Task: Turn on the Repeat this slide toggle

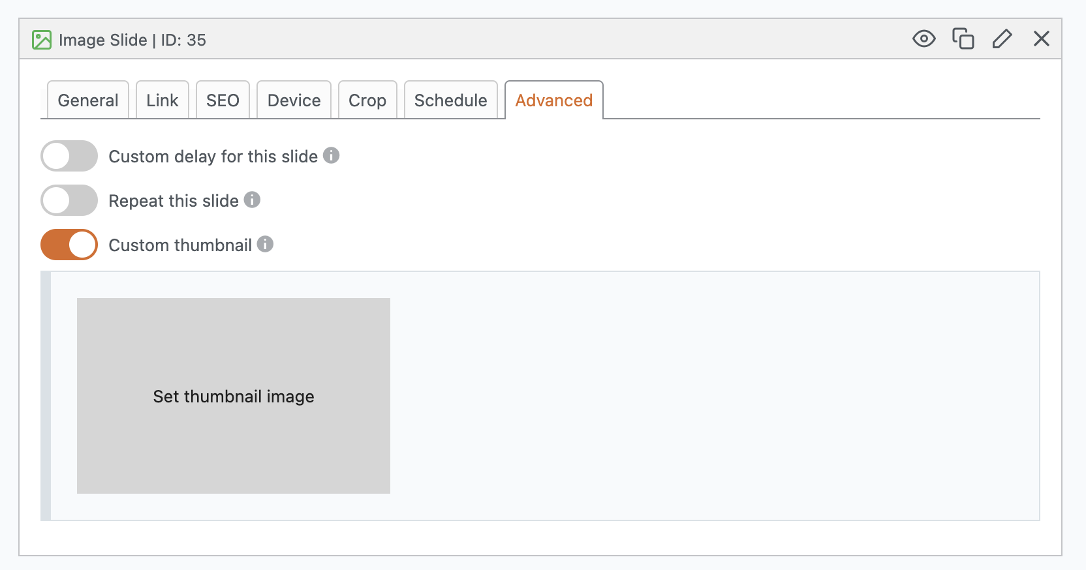Action: tap(69, 200)
